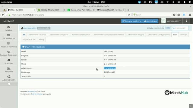Switch to Administrar usuarios tab
193x108 pixels.
(x=37, y=35)
